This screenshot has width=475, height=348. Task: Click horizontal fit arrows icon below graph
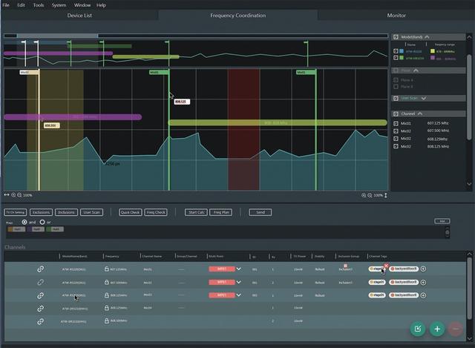point(7,195)
